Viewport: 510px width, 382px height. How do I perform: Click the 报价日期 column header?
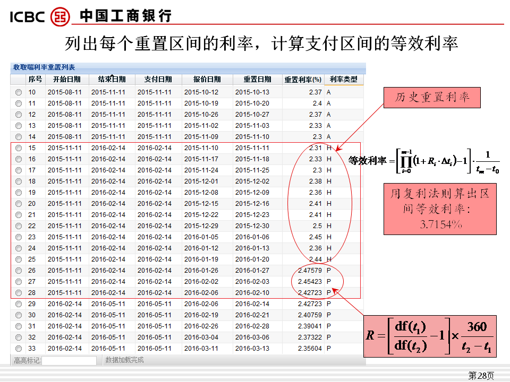(207, 80)
